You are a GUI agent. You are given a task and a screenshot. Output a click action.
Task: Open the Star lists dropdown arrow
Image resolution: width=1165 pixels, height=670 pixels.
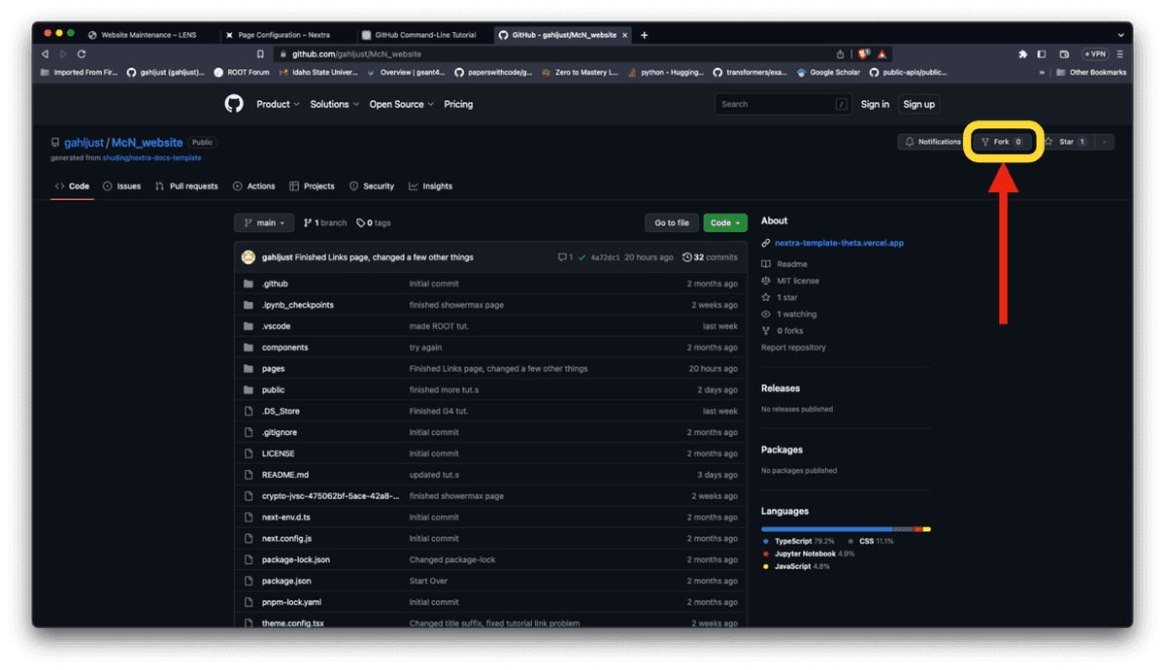1105,142
